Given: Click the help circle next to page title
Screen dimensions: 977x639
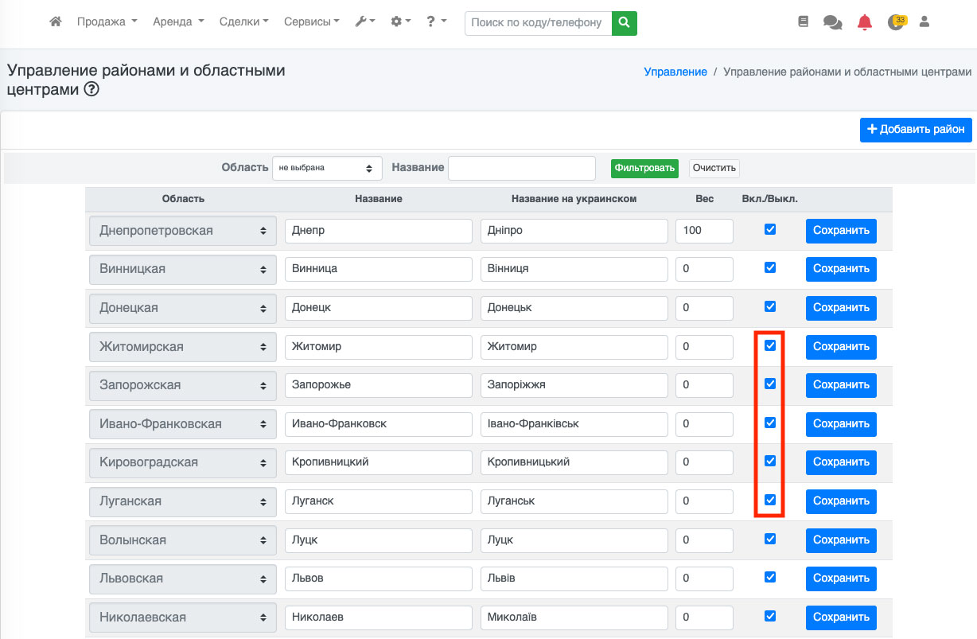Looking at the screenshot, I should click(x=91, y=90).
